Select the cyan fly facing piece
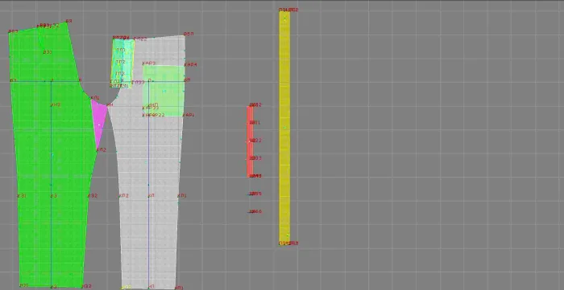The width and height of the screenshot is (564, 290). 122,62
